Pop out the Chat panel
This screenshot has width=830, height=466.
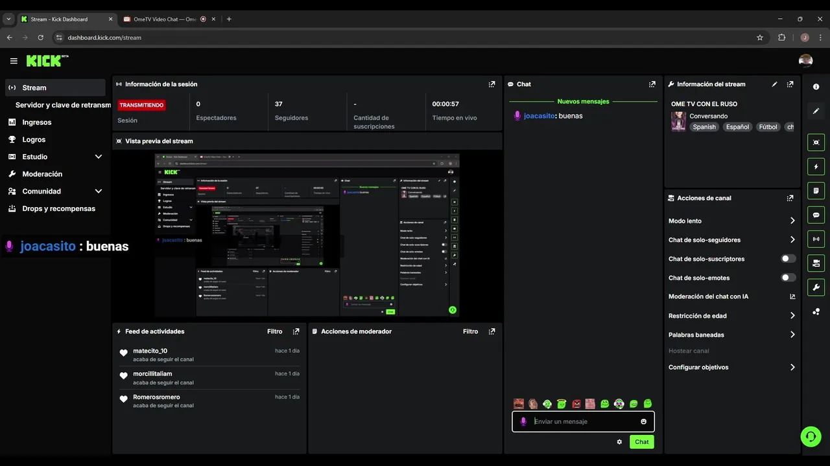[652, 84]
